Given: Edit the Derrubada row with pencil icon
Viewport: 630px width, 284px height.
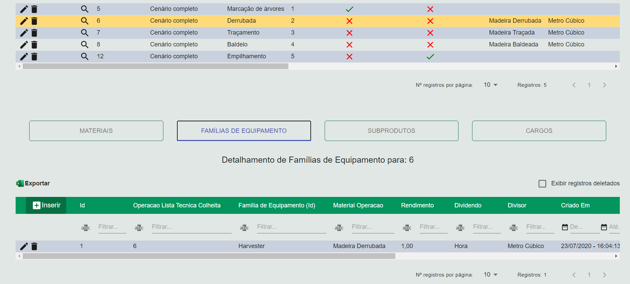Looking at the screenshot, I should (x=24, y=21).
